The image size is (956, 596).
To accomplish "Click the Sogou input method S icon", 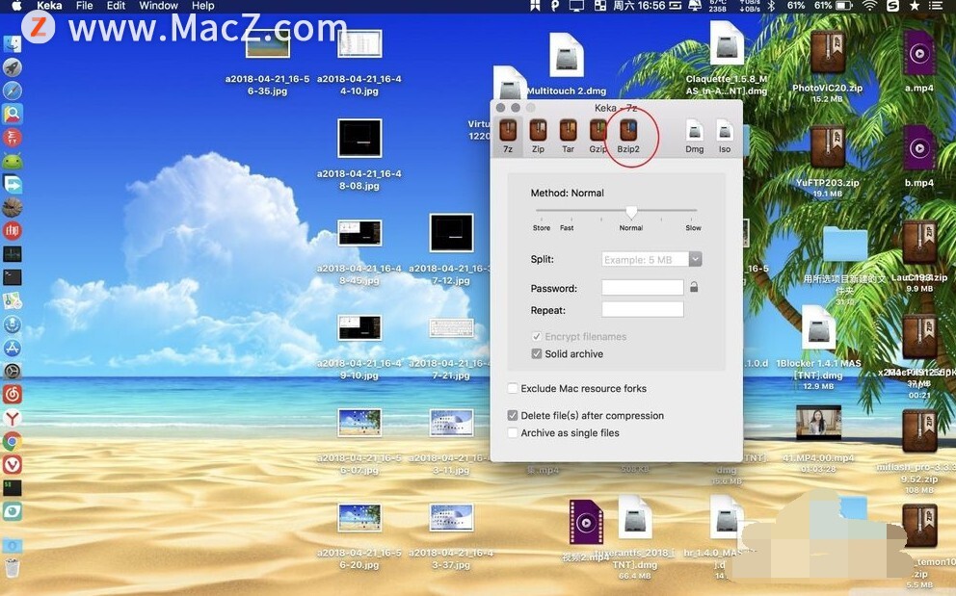I will (892, 6).
